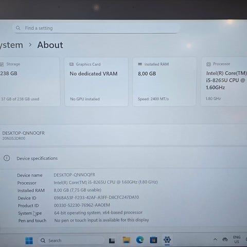Open Task View from the taskbar
The height and width of the screenshot is (247, 247).
tap(112, 240)
